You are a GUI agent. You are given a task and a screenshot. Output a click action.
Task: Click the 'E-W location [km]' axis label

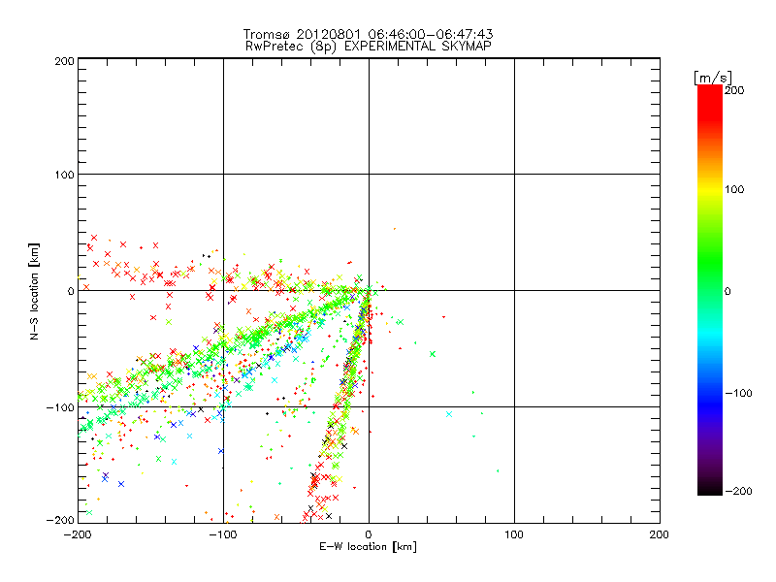pyautogui.click(x=368, y=546)
